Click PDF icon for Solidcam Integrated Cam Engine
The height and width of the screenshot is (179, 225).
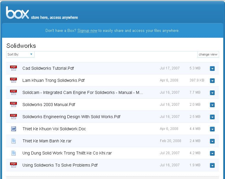[13, 92]
